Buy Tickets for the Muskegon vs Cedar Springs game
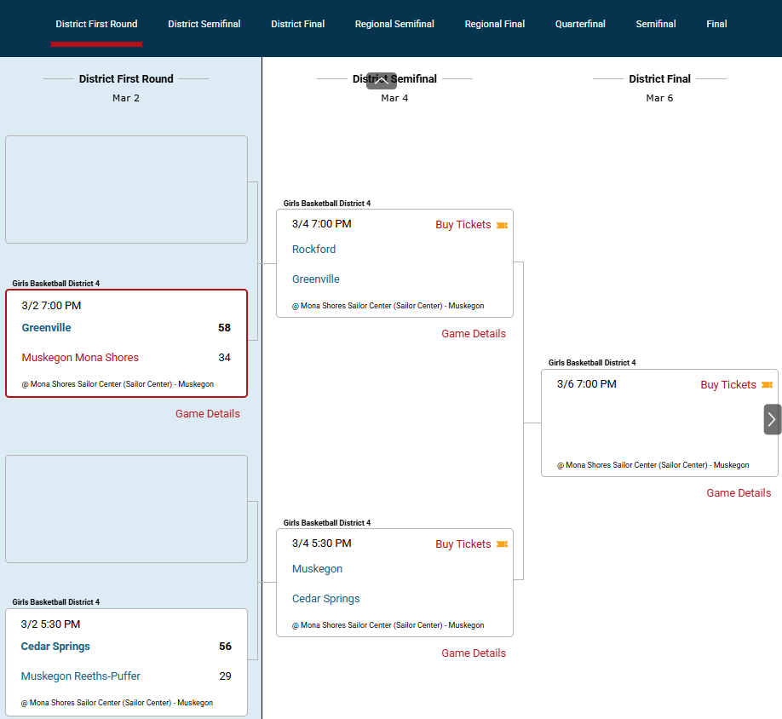The image size is (782, 719). click(463, 544)
